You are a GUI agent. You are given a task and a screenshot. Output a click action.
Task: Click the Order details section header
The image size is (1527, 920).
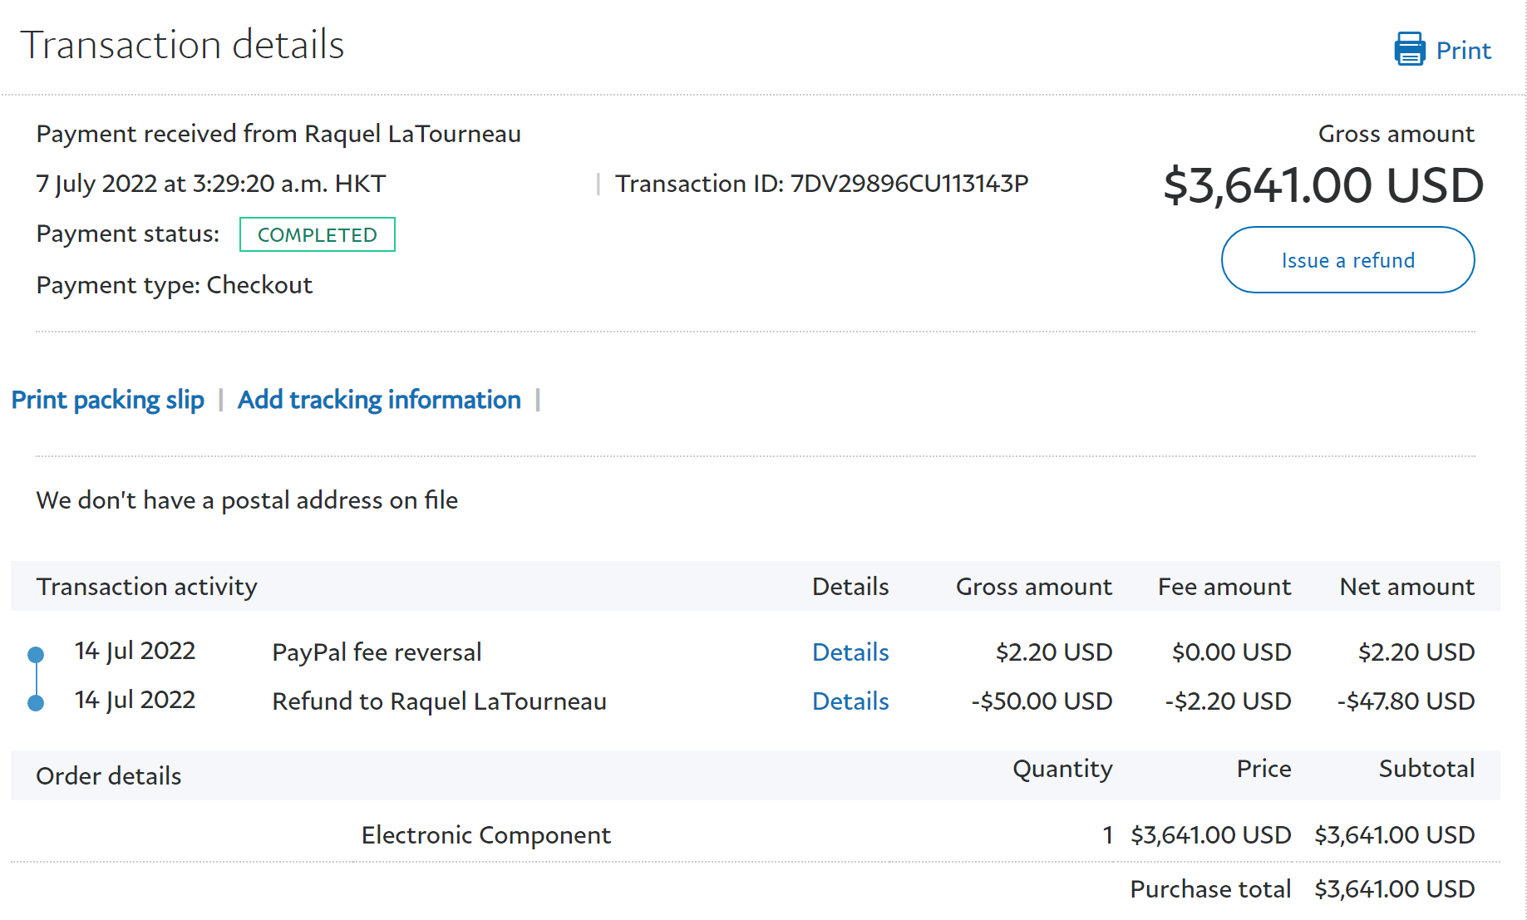[x=109, y=776]
